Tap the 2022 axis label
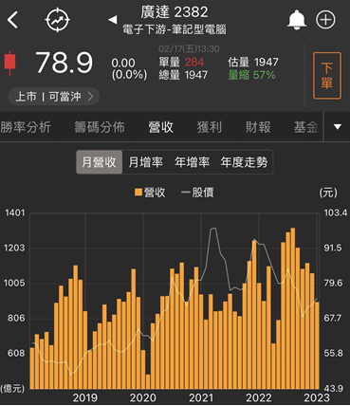Viewport: 350px width, 406px height. [259, 397]
